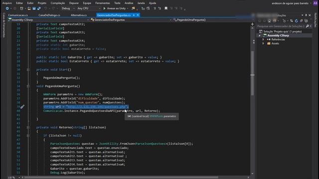Open the Arquivo menu
319x179 pixels.
[7, 3]
